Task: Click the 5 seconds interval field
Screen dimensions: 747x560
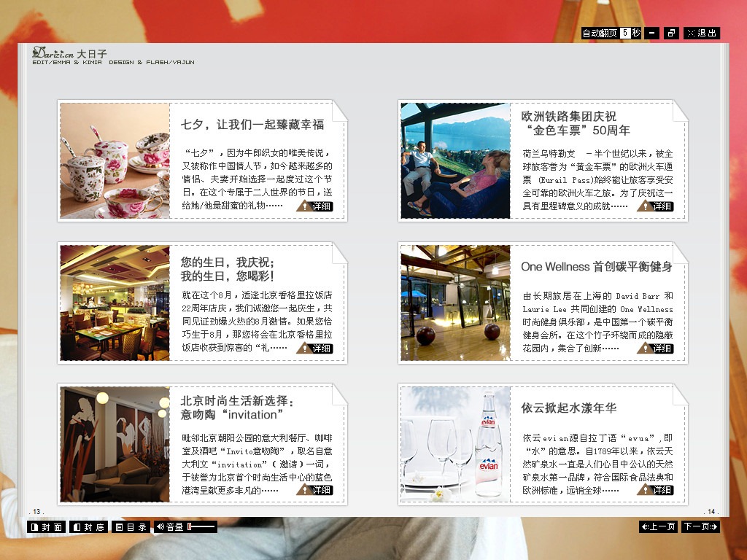Action: coord(625,33)
